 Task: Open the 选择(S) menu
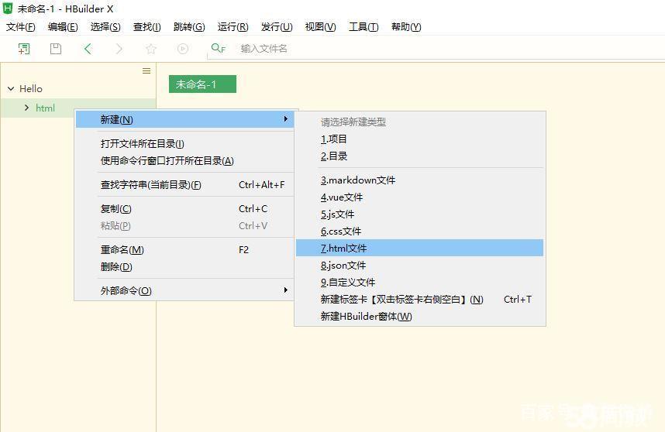tap(105, 26)
